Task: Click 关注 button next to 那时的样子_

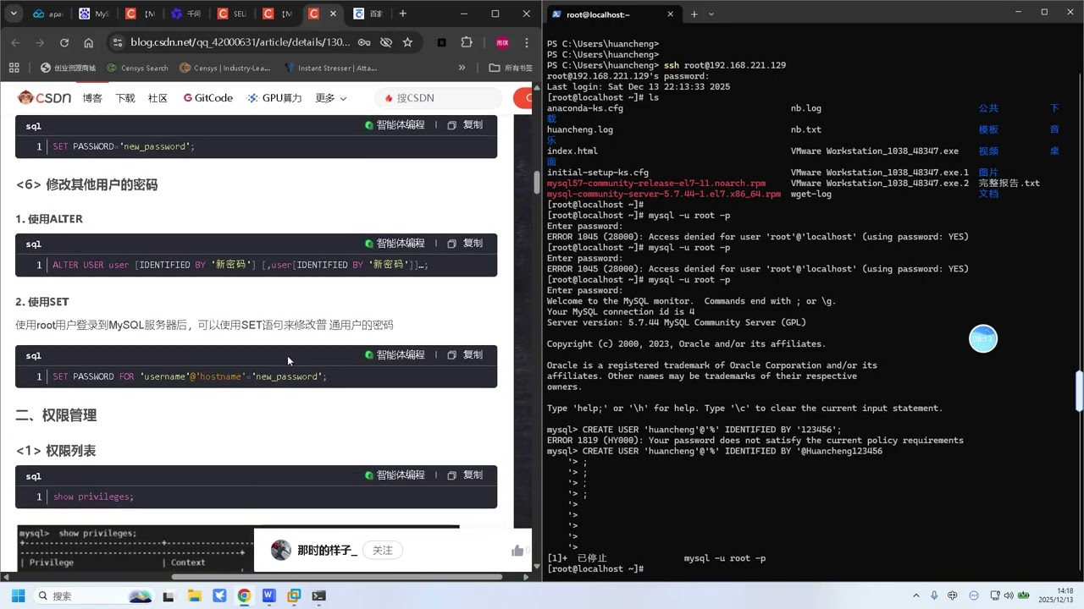Action: pos(383,551)
